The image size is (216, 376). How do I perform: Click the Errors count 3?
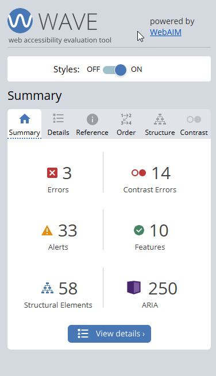(67, 173)
